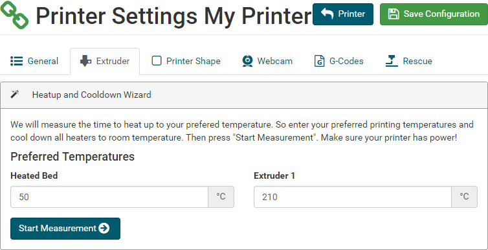Click the floppy disk save icon

pyautogui.click(x=394, y=14)
